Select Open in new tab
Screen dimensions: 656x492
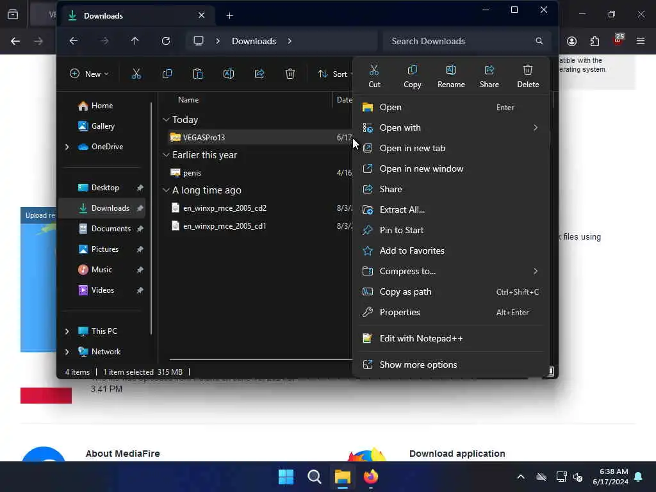[451, 148]
